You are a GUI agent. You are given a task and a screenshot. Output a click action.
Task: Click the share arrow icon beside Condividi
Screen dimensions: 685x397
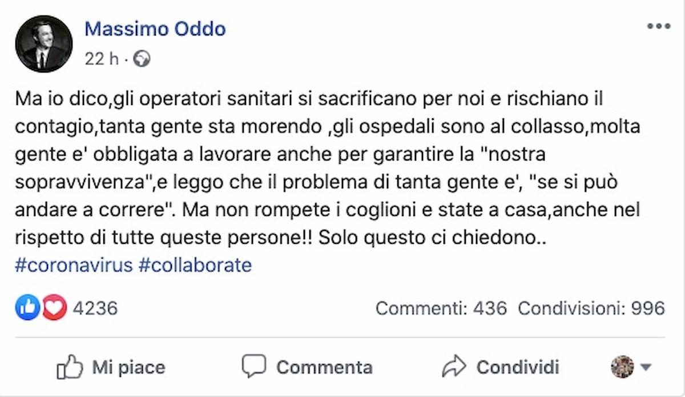tap(455, 367)
